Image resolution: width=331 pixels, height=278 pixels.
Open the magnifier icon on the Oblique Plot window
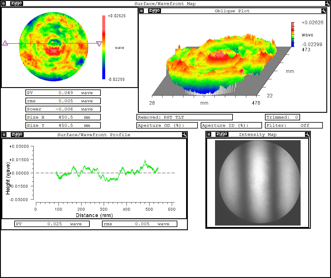tap(324, 11)
